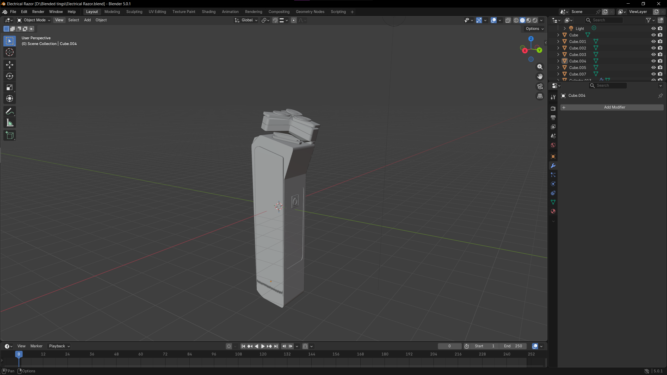Select the Move tool in toolbar

10,65
